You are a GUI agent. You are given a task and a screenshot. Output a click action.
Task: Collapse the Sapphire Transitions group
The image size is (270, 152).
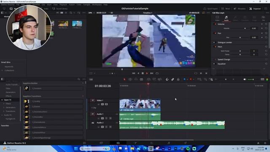click(x=83, y=96)
